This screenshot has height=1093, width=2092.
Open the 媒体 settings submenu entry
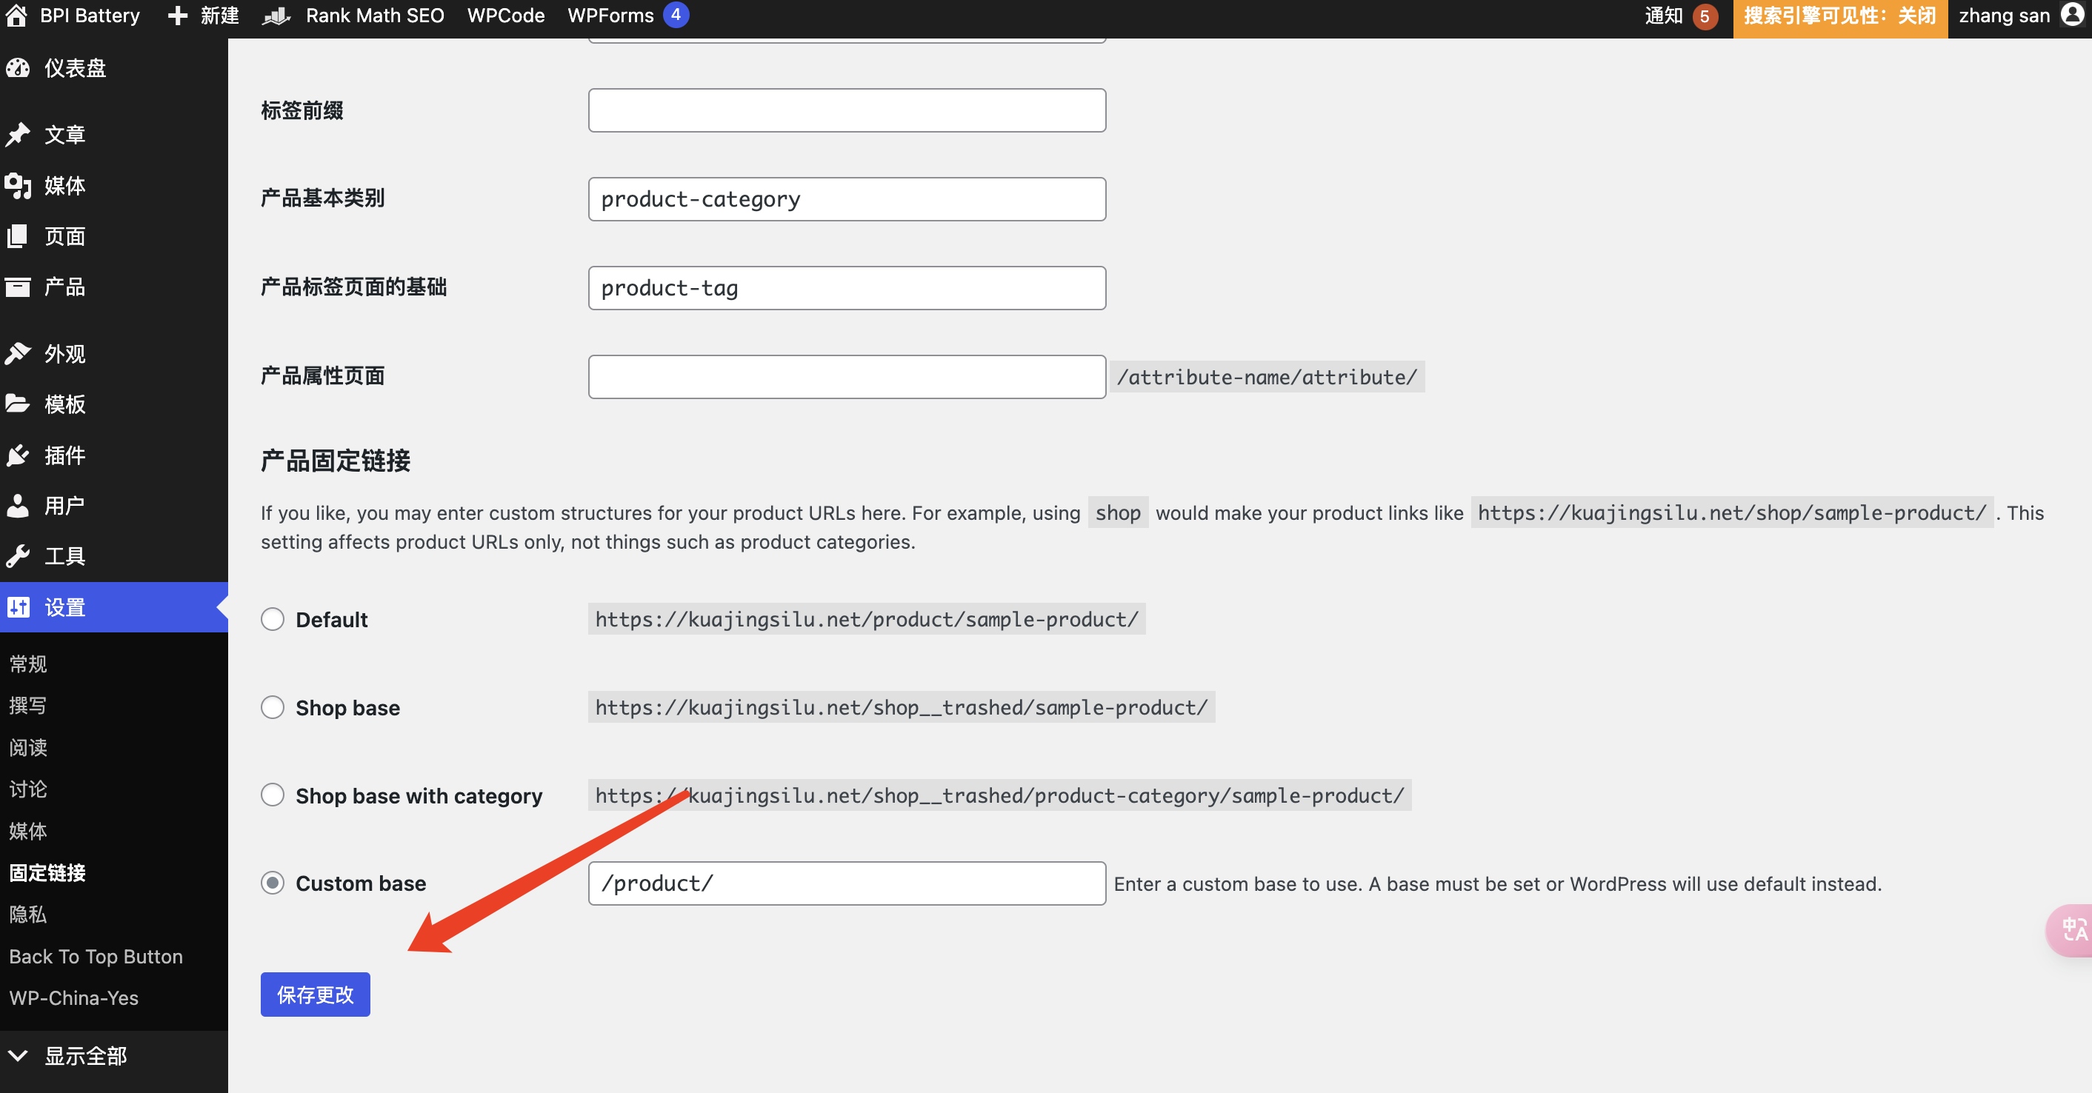click(28, 831)
